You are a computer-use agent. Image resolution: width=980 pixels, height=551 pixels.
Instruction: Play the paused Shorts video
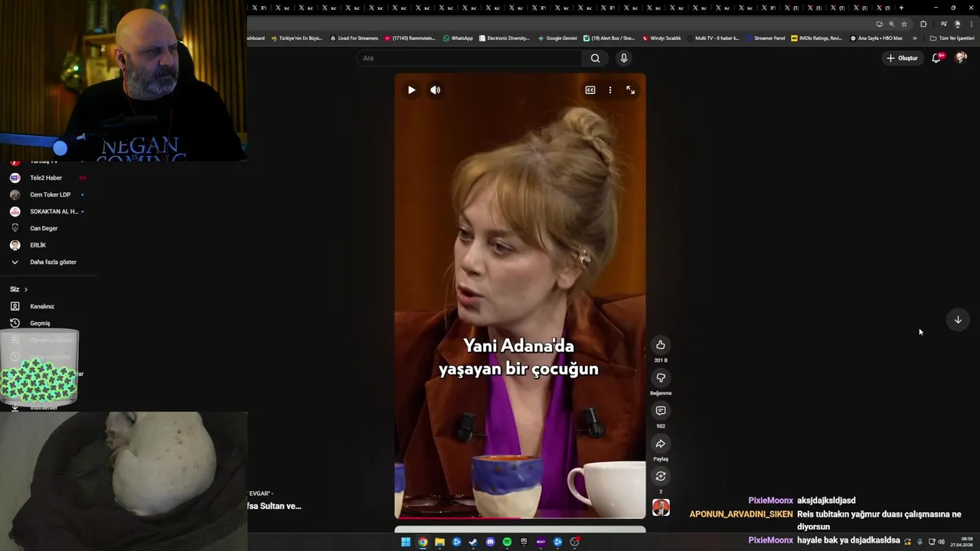coord(411,90)
